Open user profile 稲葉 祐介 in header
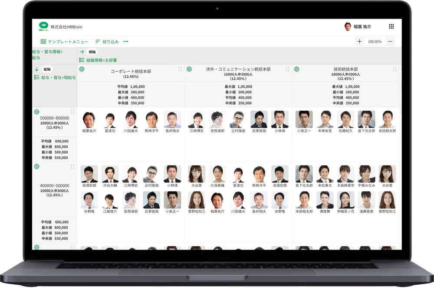Screen dimensions: 434x290 point(358,26)
